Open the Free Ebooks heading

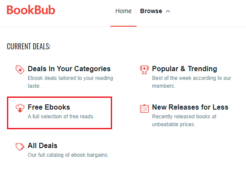pos(49,107)
